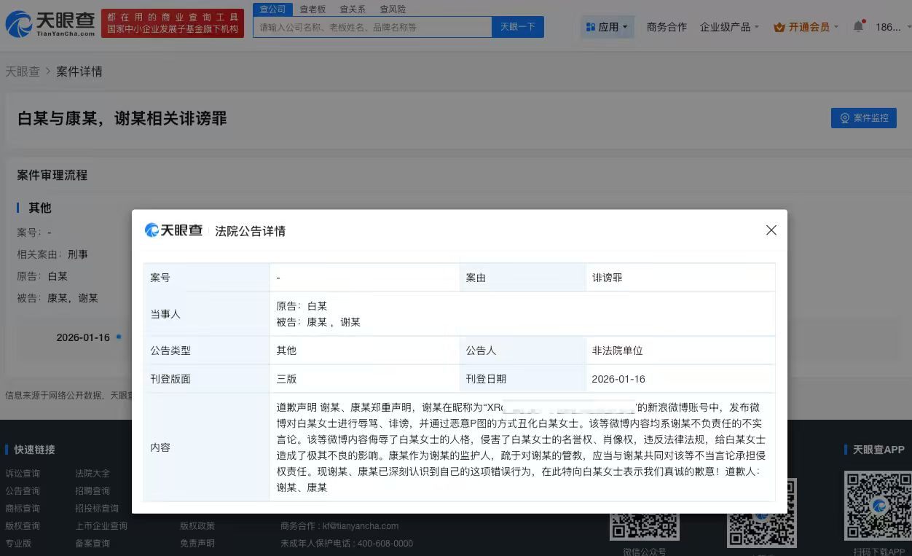Click the 天眼一下 search button
Screen dimensions: 912x556
pyautogui.click(x=518, y=26)
